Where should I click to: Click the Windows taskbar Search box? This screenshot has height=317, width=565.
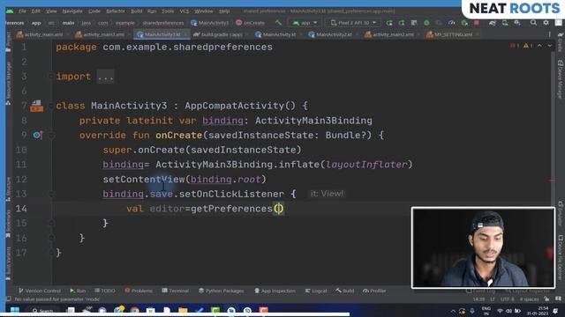[43, 311]
